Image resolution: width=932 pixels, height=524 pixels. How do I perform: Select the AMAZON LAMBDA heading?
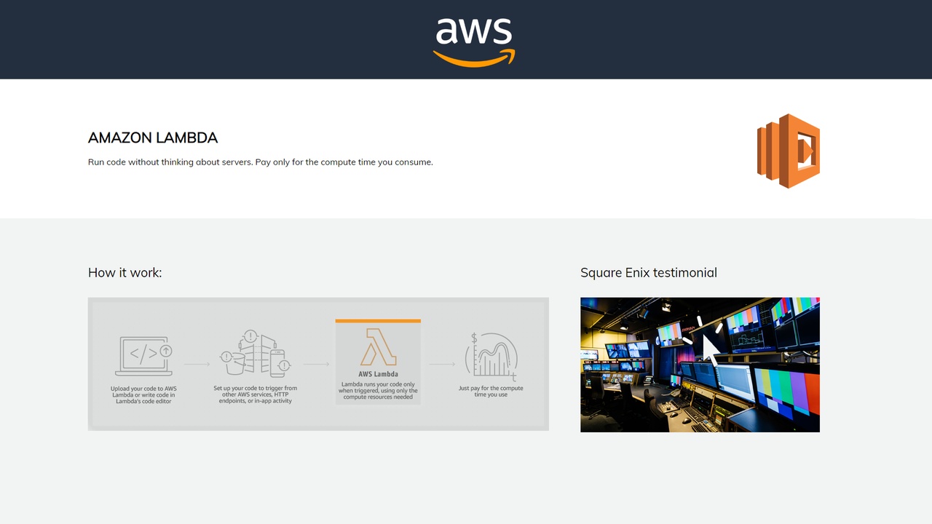153,138
